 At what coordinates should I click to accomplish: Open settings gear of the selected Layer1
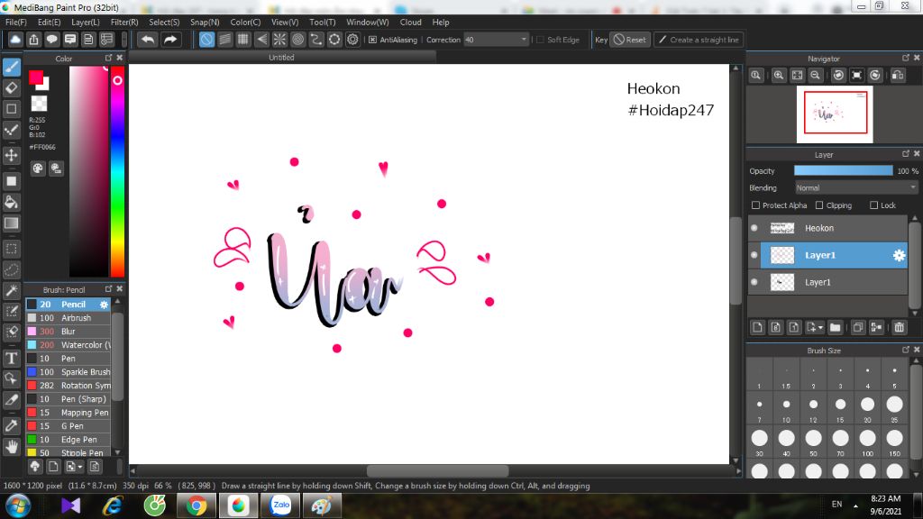coord(899,255)
